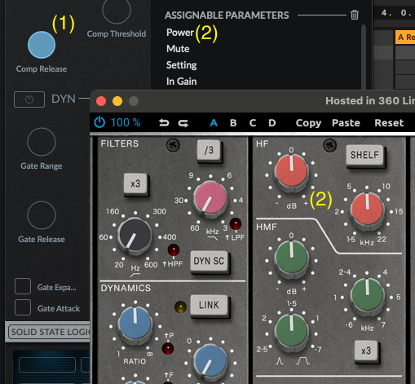Click the red P indicator LED in Dynamics
Image resolution: width=415 pixels, height=384 pixels.
point(168,348)
